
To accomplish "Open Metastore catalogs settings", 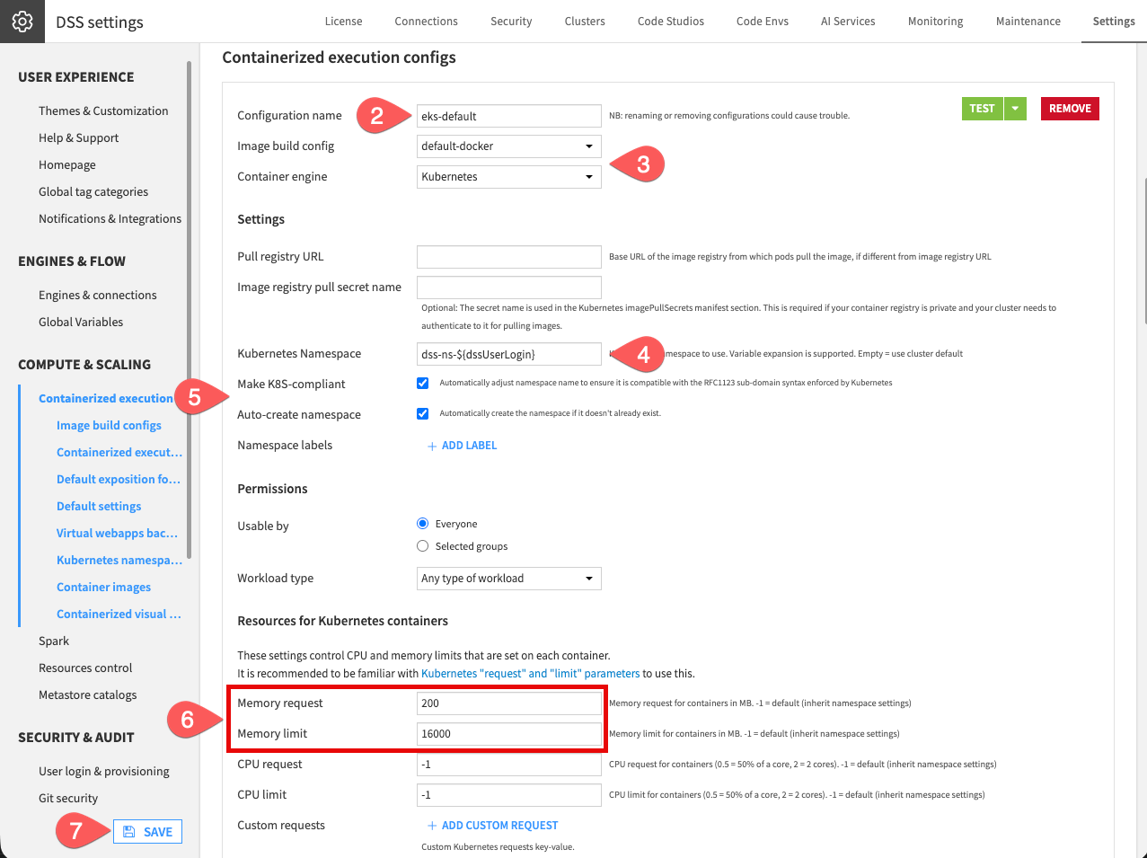I will tap(88, 695).
